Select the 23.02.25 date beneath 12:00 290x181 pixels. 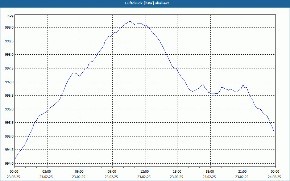[144, 177]
